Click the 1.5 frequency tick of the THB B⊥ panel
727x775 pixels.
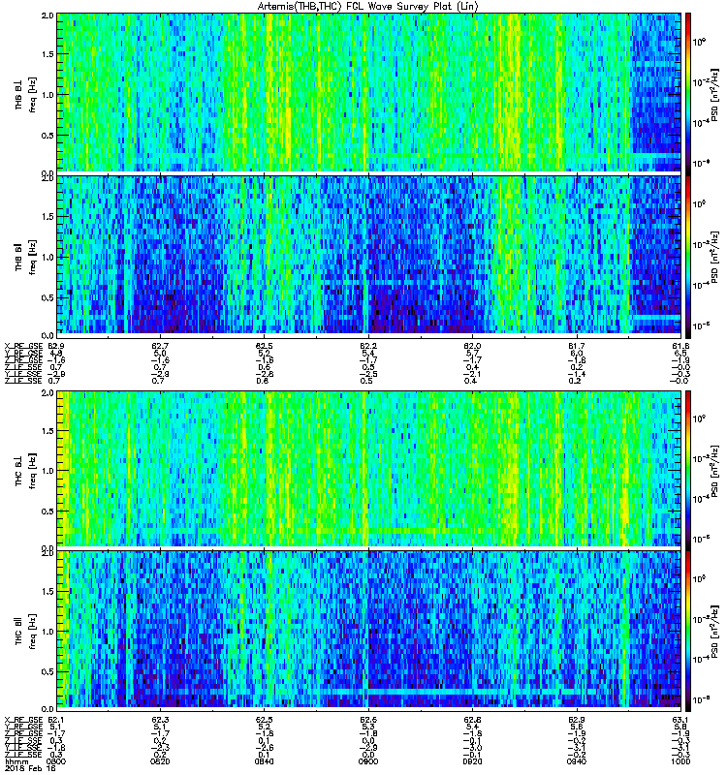(x=47, y=54)
